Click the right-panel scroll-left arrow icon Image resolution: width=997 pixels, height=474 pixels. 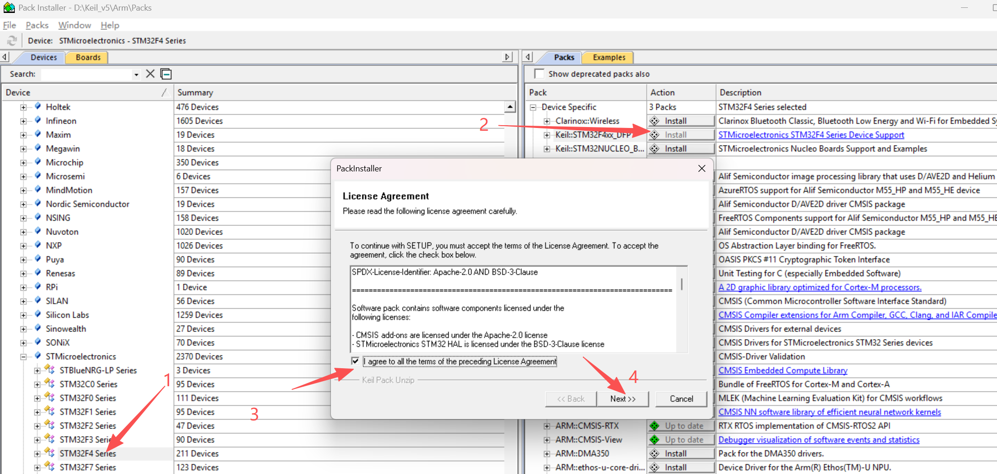[528, 57]
